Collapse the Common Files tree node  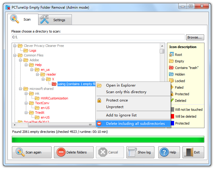(15, 55)
